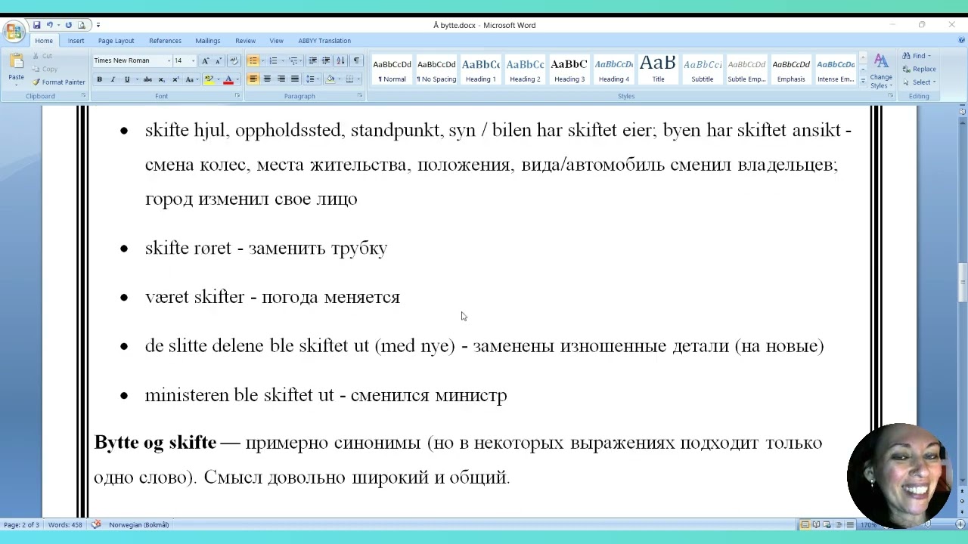Open the Times New Roman font name box

click(x=132, y=60)
